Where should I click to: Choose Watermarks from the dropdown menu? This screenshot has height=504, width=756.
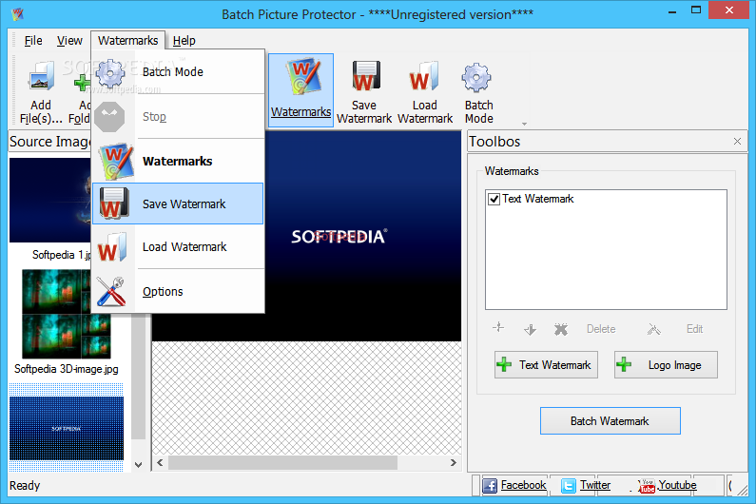tap(178, 161)
